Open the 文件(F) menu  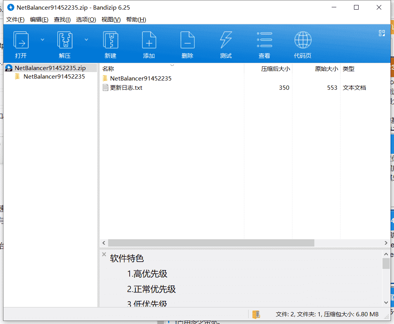click(x=15, y=20)
